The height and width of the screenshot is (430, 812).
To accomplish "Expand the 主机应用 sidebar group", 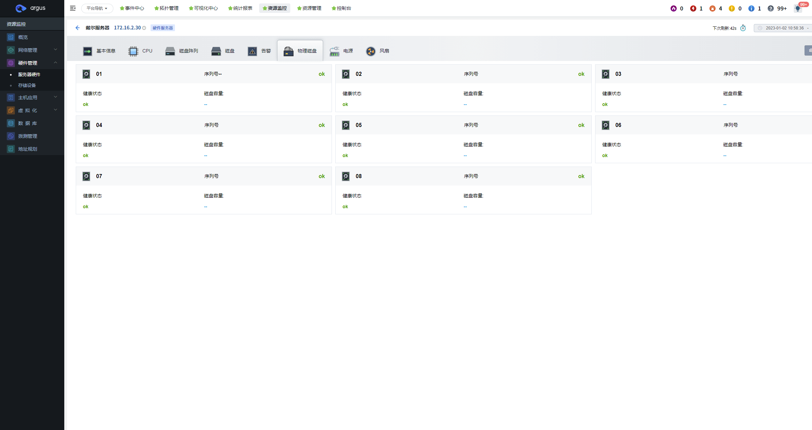I will 32,98.
